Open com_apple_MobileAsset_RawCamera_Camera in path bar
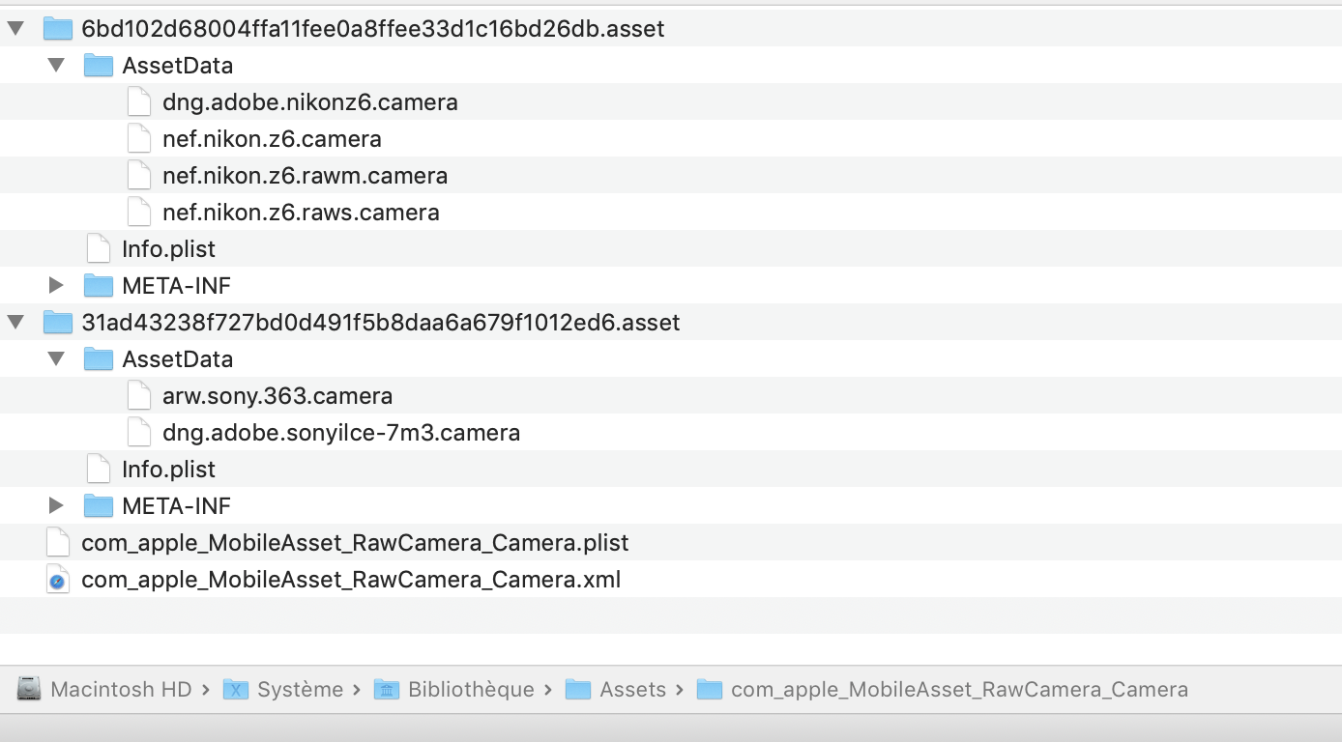Screen dimensions: 1342x742 [959, 690]
